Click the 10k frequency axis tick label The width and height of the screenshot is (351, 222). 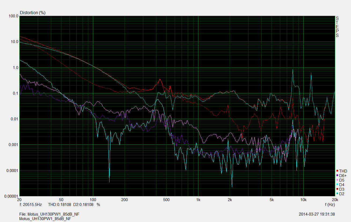point(303,200)
